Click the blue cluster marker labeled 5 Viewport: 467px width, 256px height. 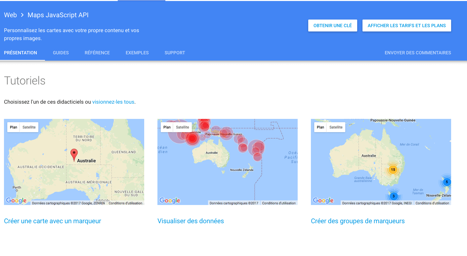(446, 182)
